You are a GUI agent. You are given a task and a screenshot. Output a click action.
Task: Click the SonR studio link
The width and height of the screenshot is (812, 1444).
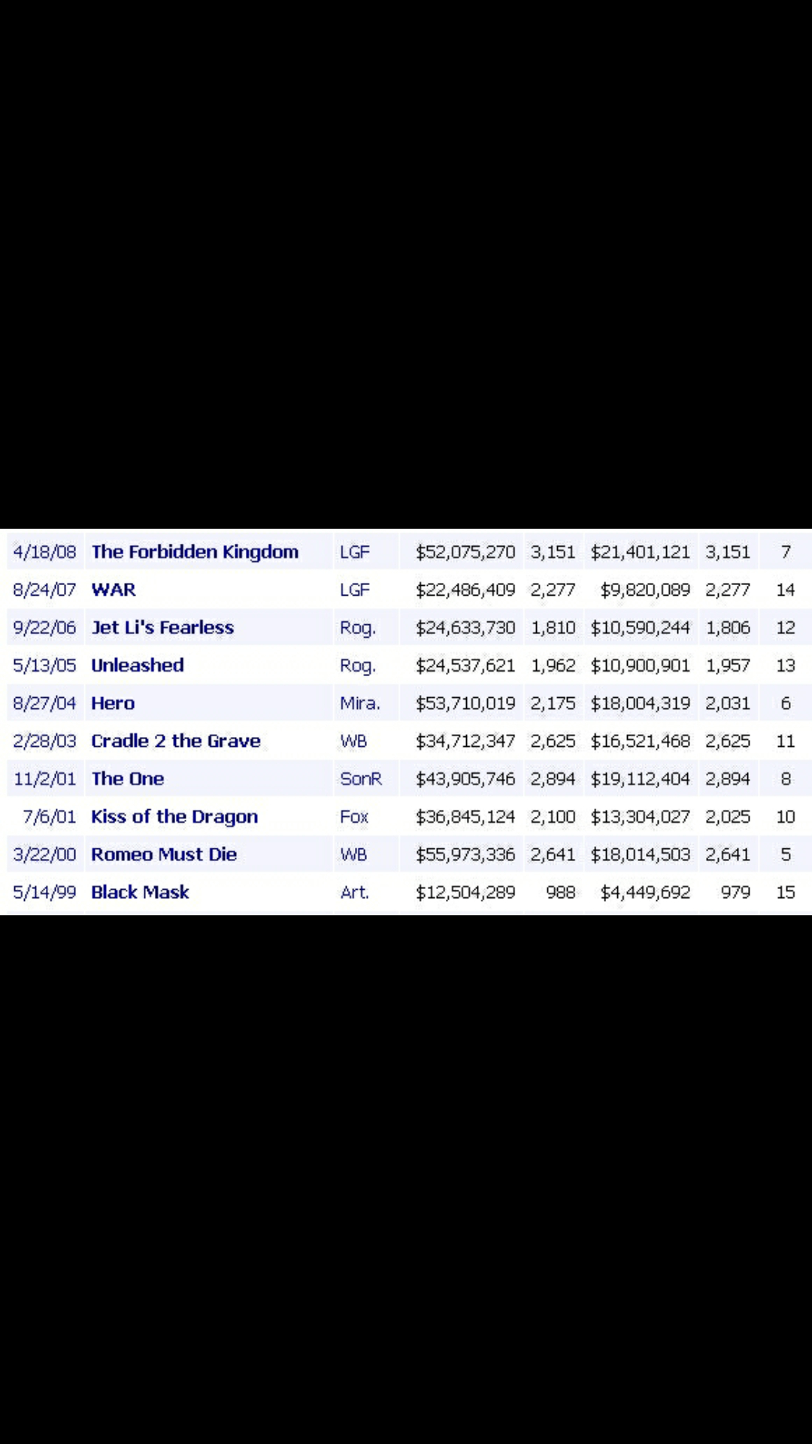pyautogui.click(x=361, y=779)
